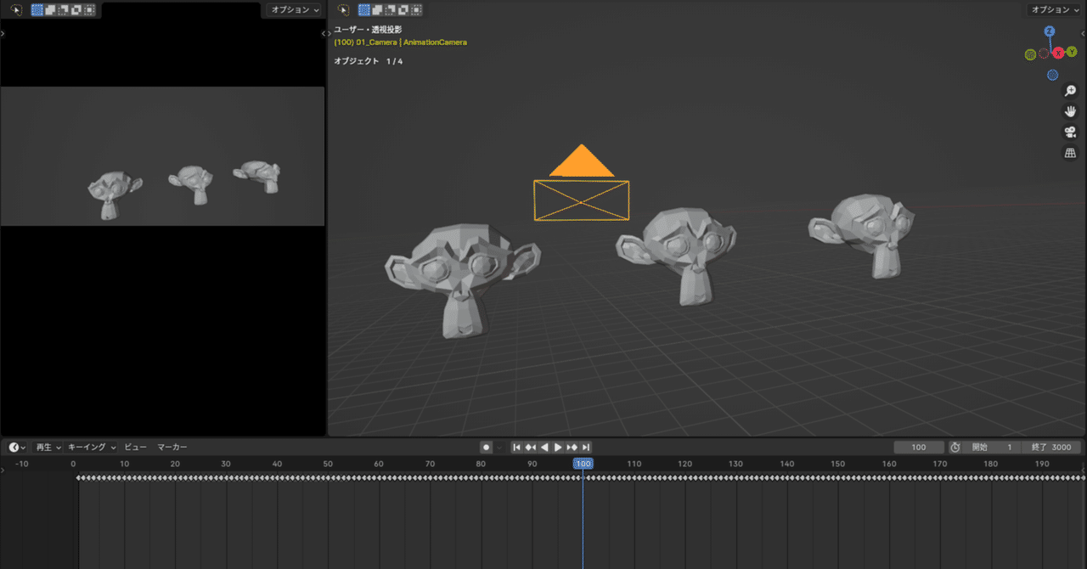Click the Z axis on the navigation gizmo
The image size is (1087, 569).
click(1049, 31)
